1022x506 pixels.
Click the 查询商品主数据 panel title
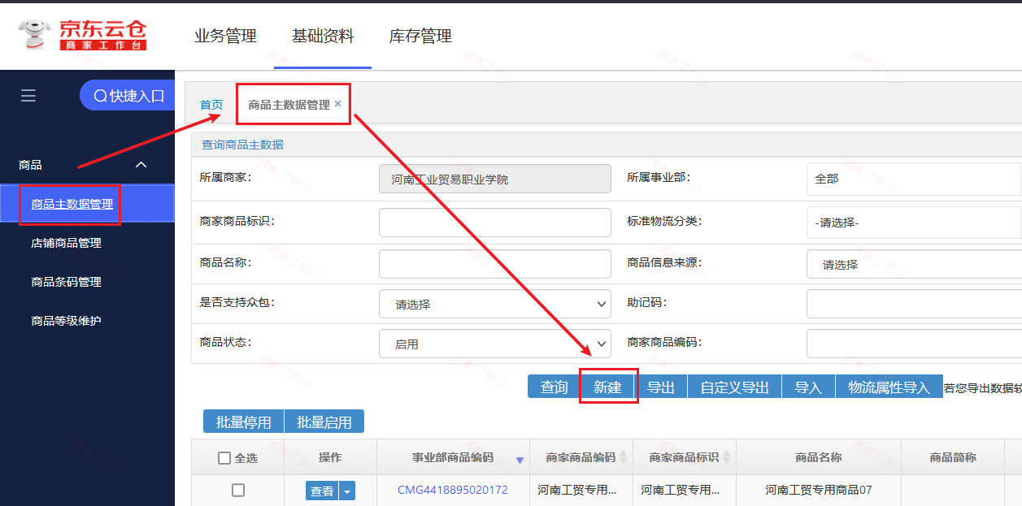tap(242, 145)
